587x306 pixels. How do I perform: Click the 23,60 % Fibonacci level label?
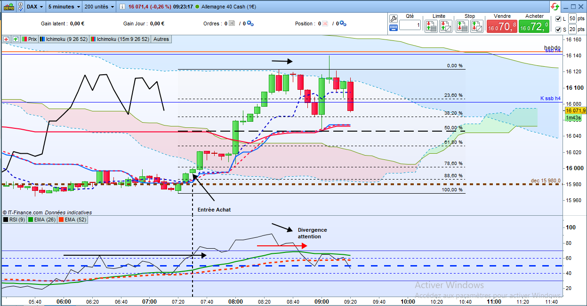[x=453, y=95]
